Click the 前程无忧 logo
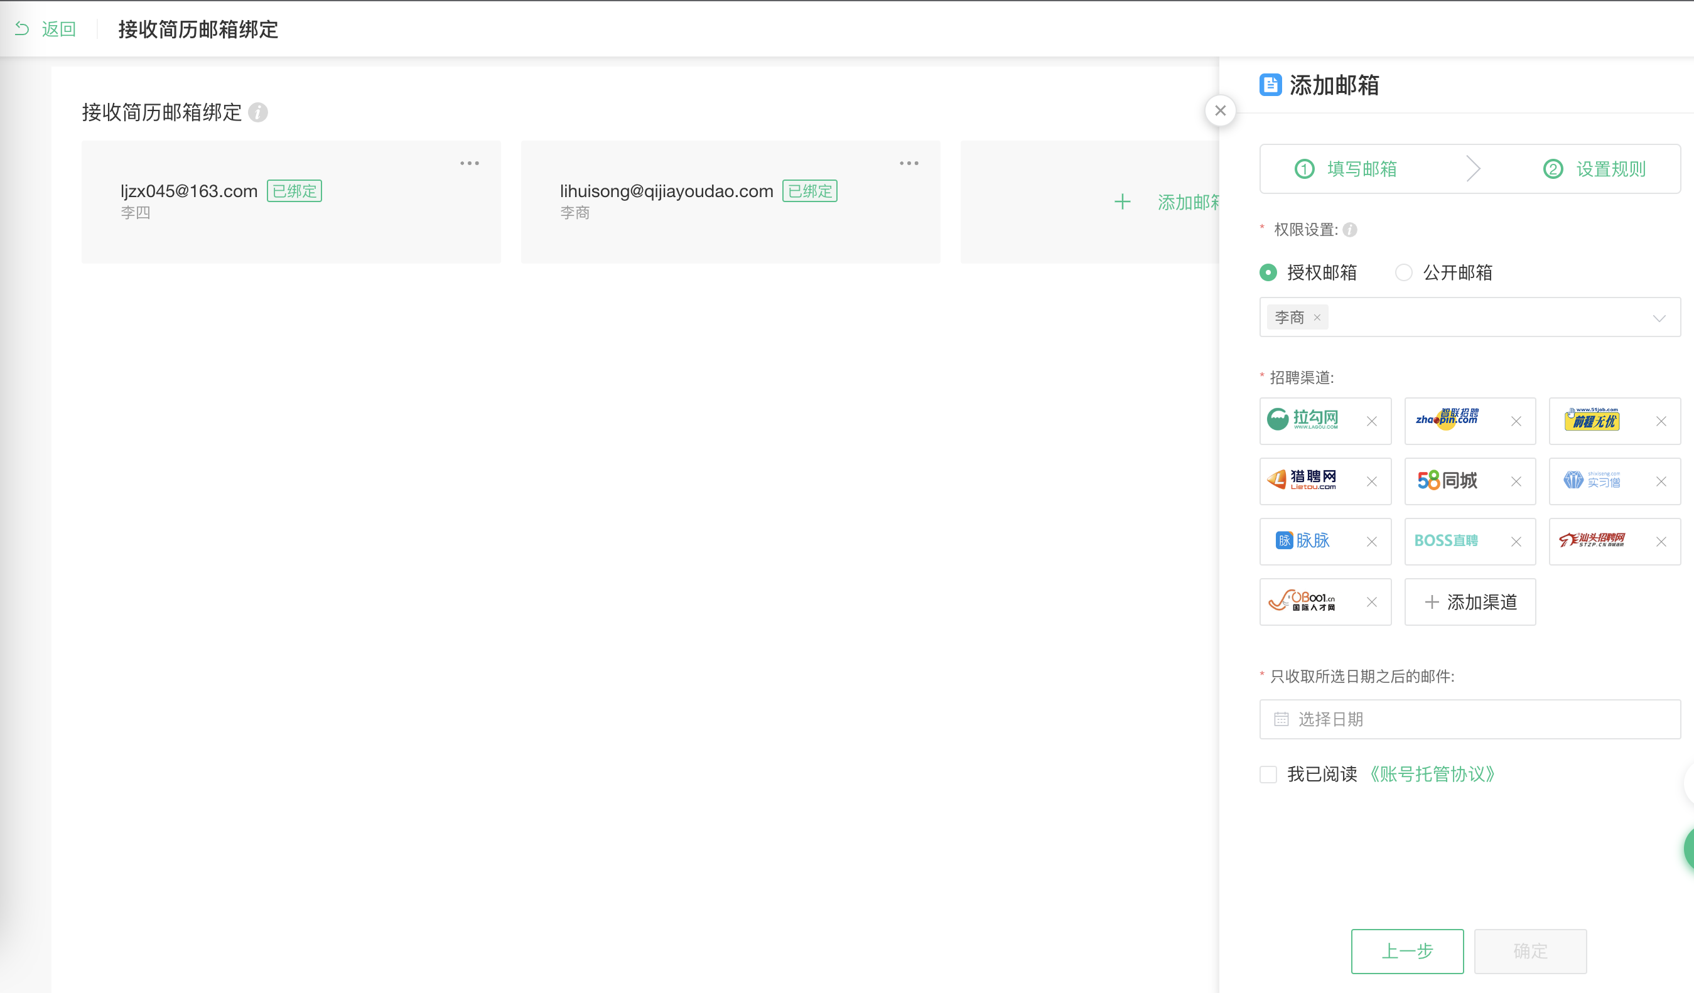The height and width of the screenshot is (993, 1694). tap(1592, 419)
